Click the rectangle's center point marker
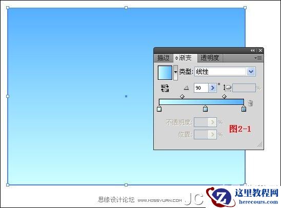The width and height of the screenshot is (281, 208). (126, 96)
